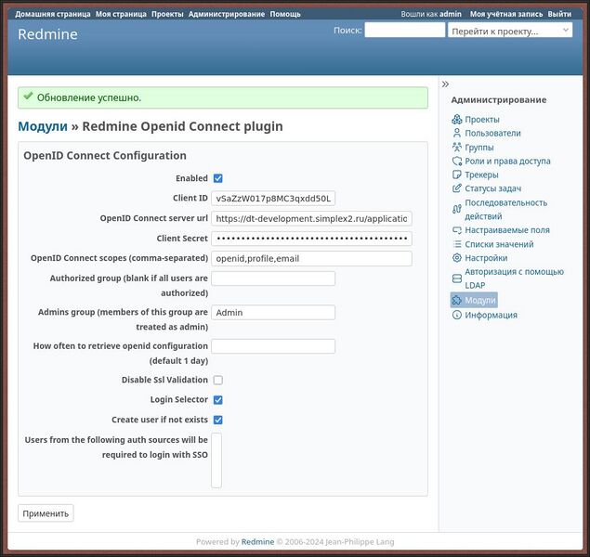Click the Settings gear icon in sidebar
The image size is (590, 557).
coord(456,258)
